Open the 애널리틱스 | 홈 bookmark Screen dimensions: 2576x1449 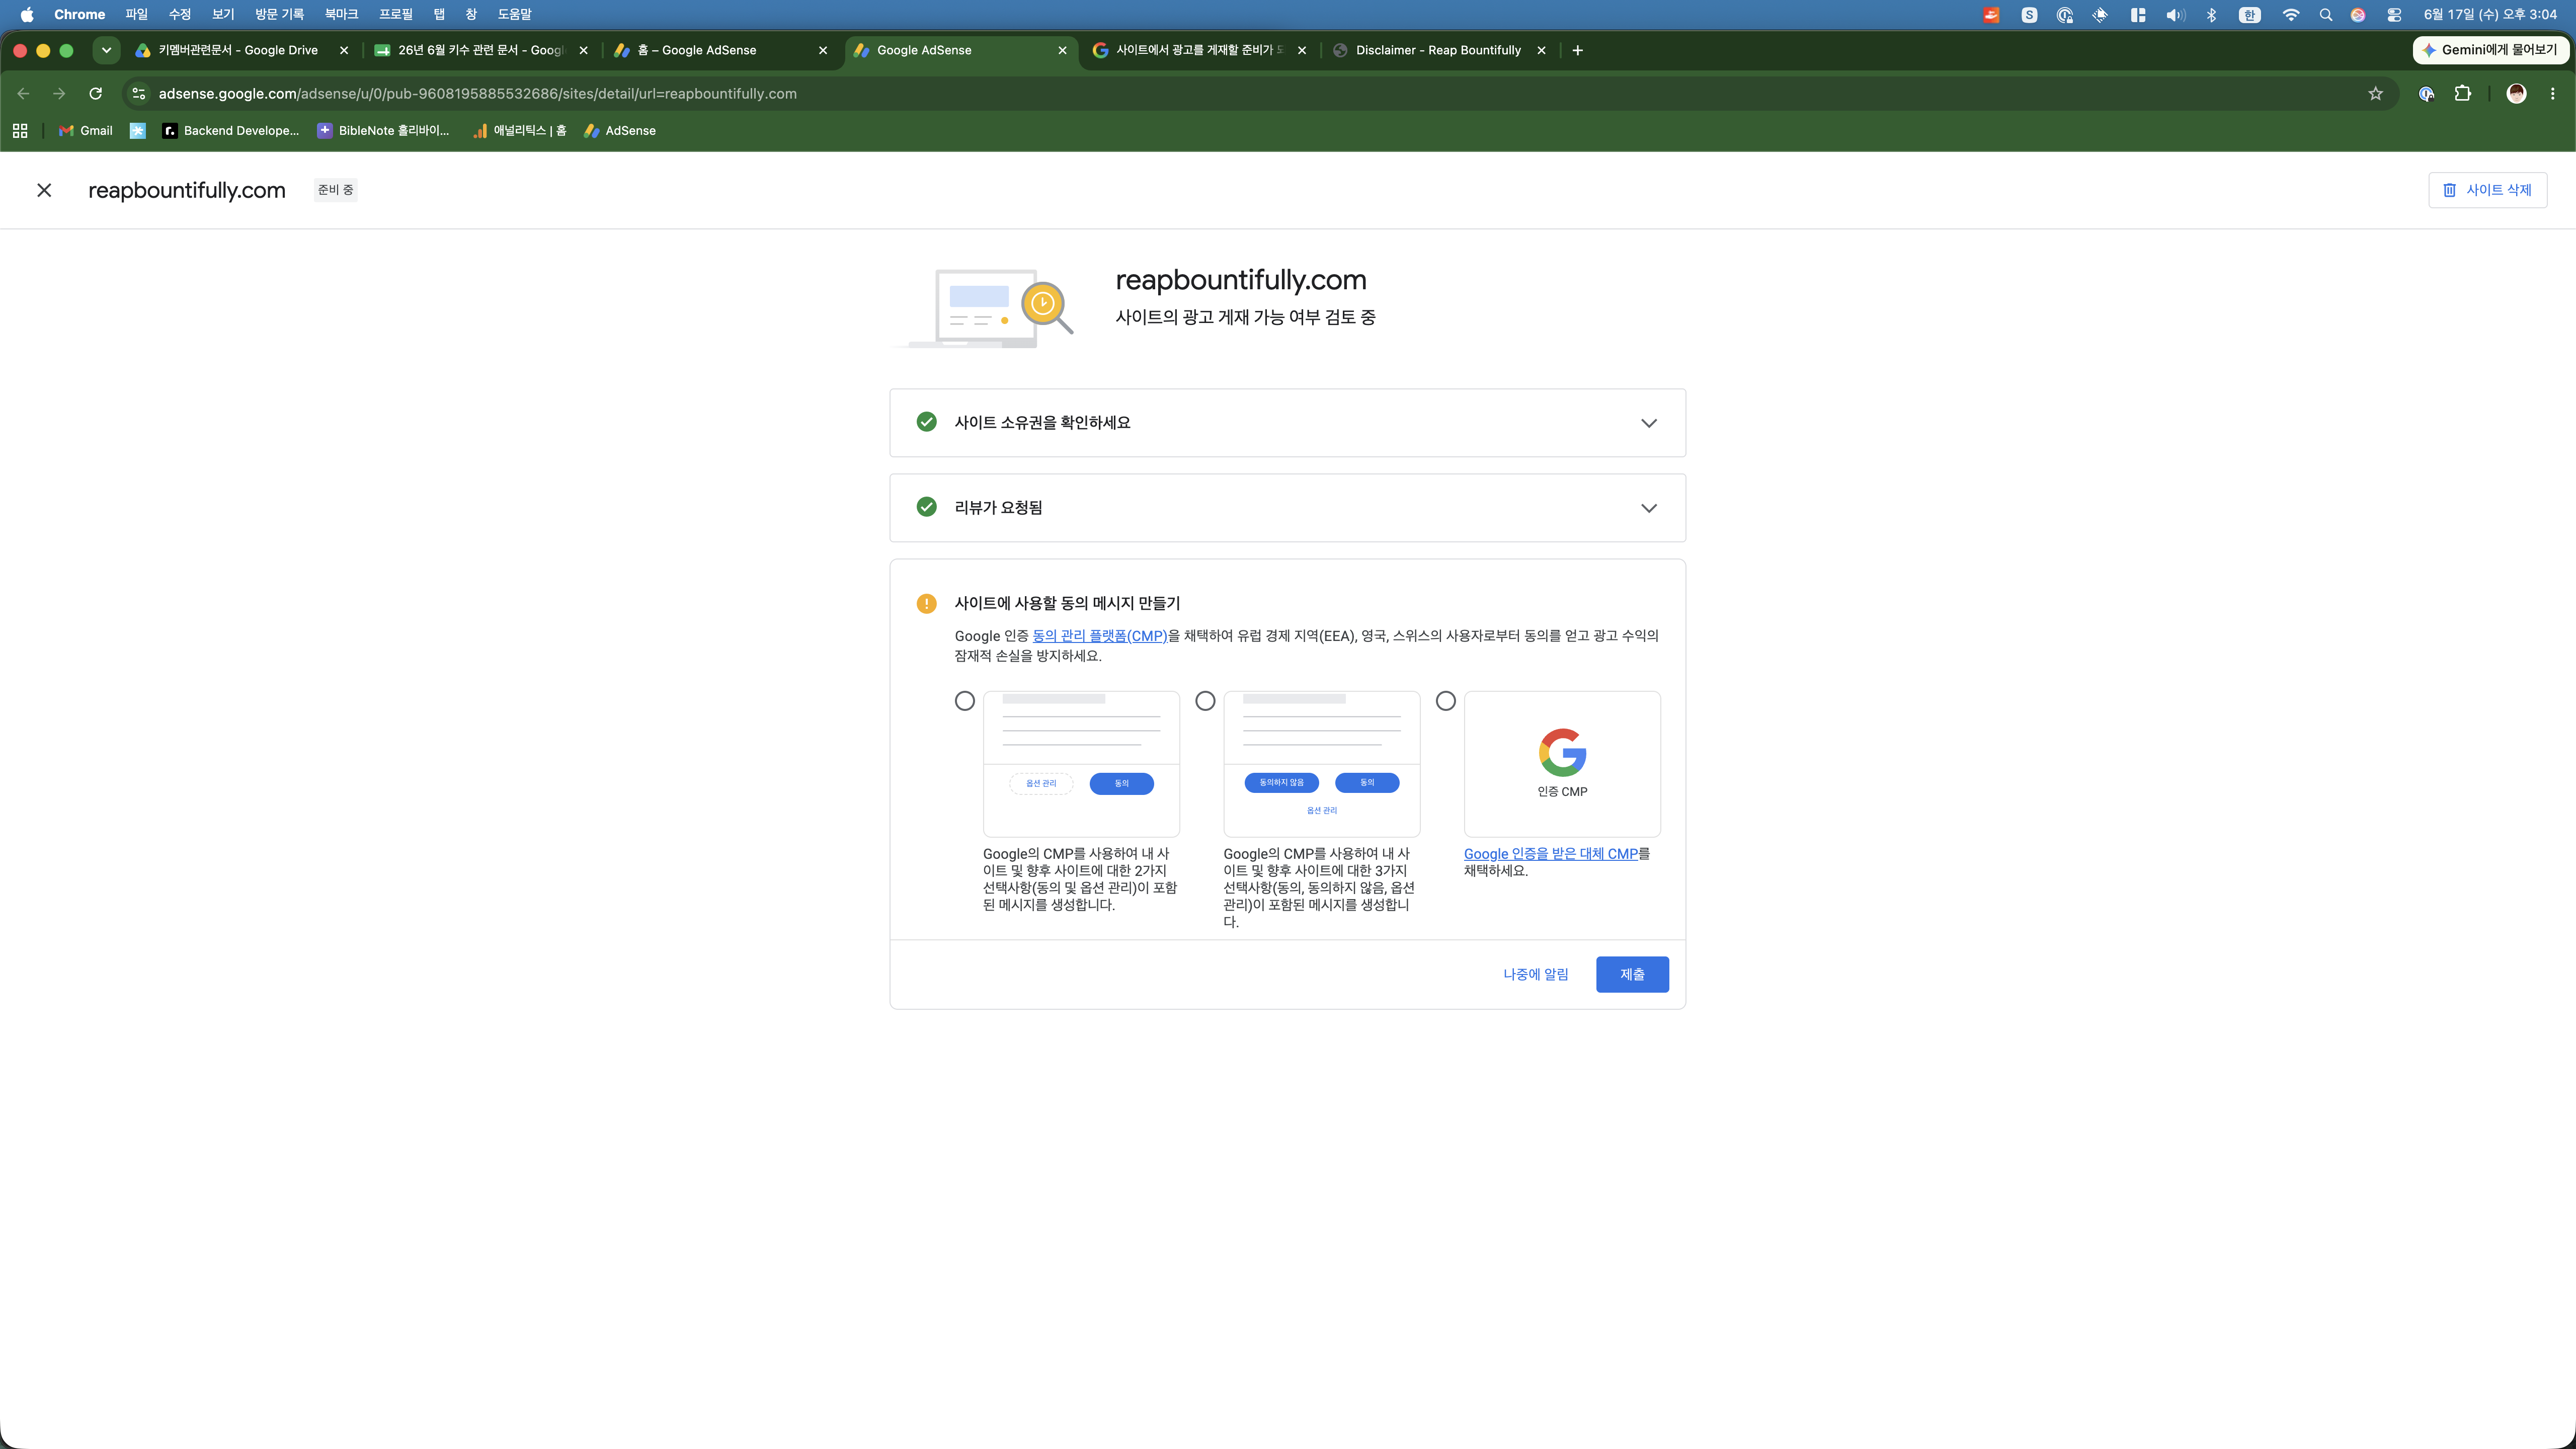click(520, 131)
